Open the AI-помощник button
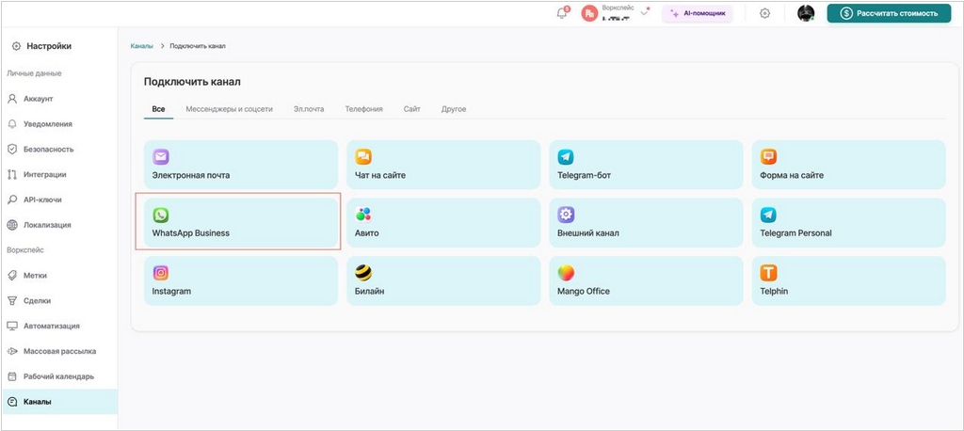The width and height of the screenshot is (964, 431). point(698,13)
